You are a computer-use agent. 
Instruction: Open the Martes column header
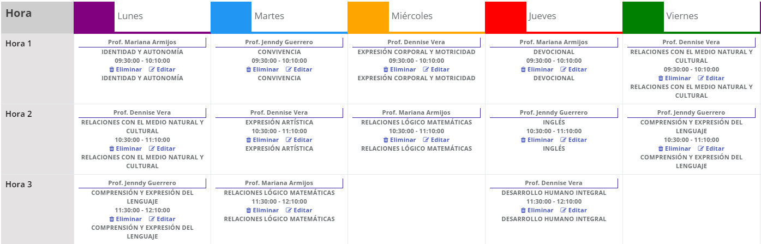pyautogui.click(x=279, y=16)
